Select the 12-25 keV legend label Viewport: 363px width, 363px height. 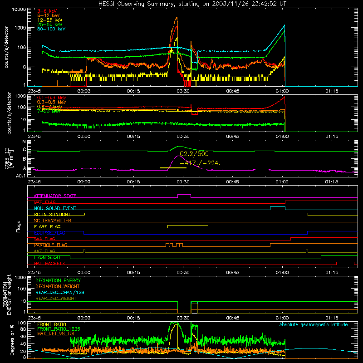[50, 20]
